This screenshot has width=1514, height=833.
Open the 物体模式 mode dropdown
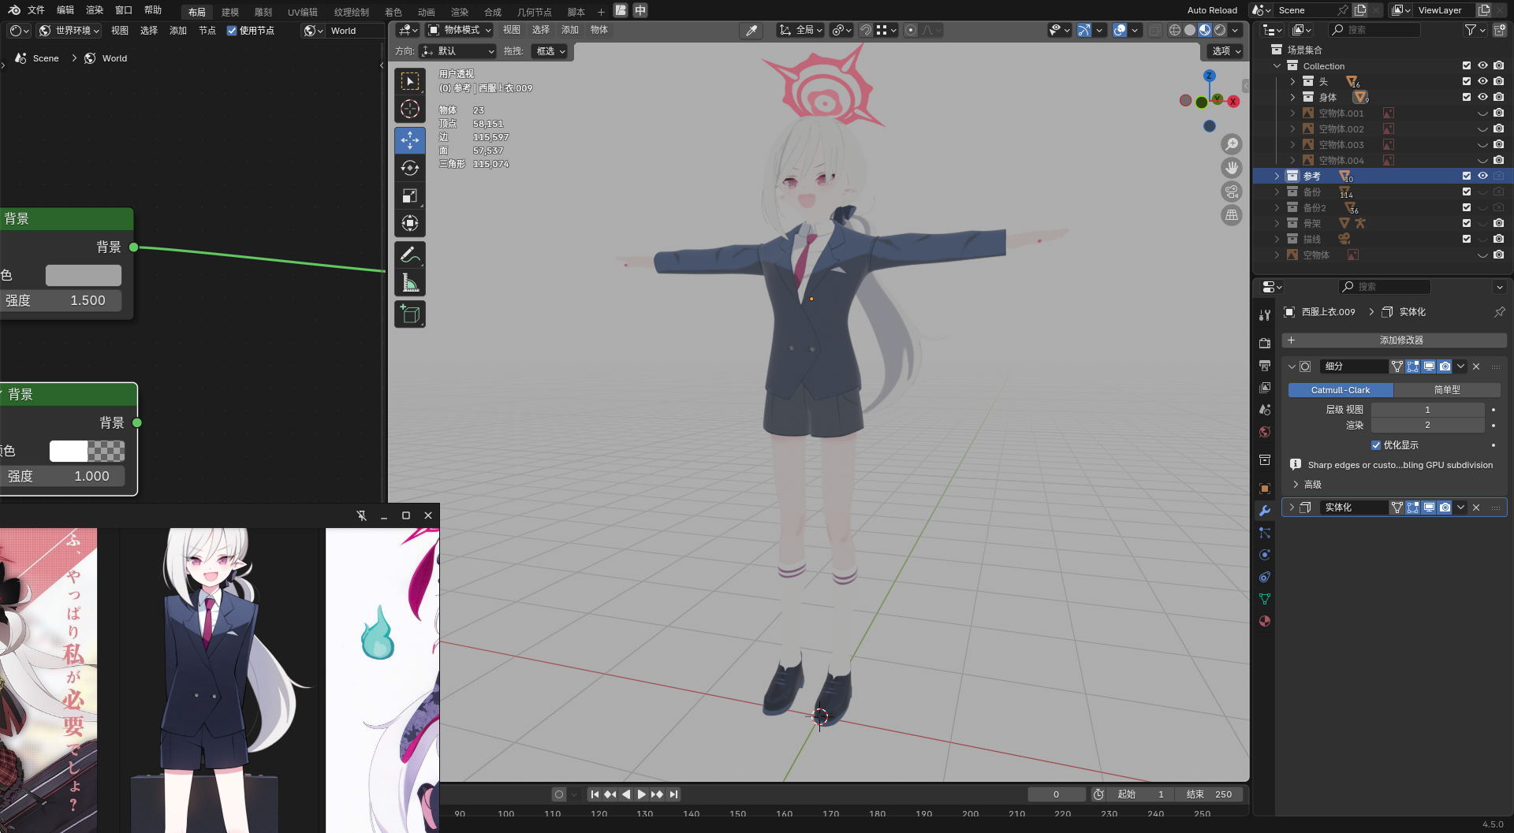click(x=460, y=30)
